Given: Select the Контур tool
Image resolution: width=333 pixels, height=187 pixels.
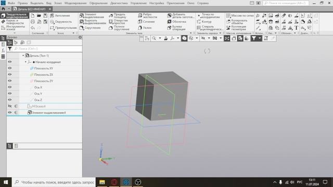Looking at the screenshot, I should [204, 22].
